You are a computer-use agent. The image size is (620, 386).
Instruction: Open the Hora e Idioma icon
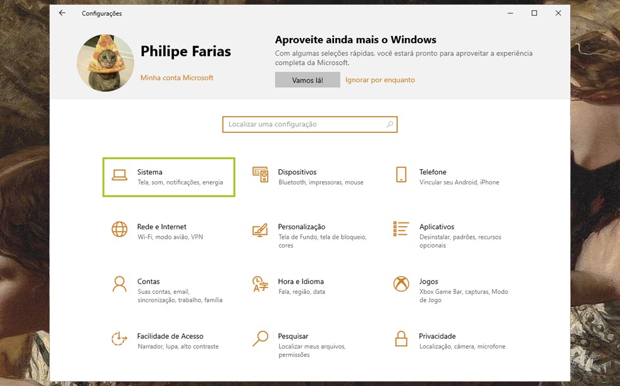pos(260,284)
